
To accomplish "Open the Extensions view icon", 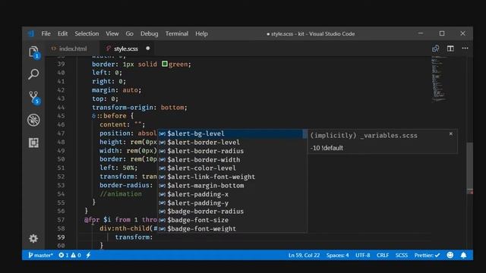I will pos(33,143).
